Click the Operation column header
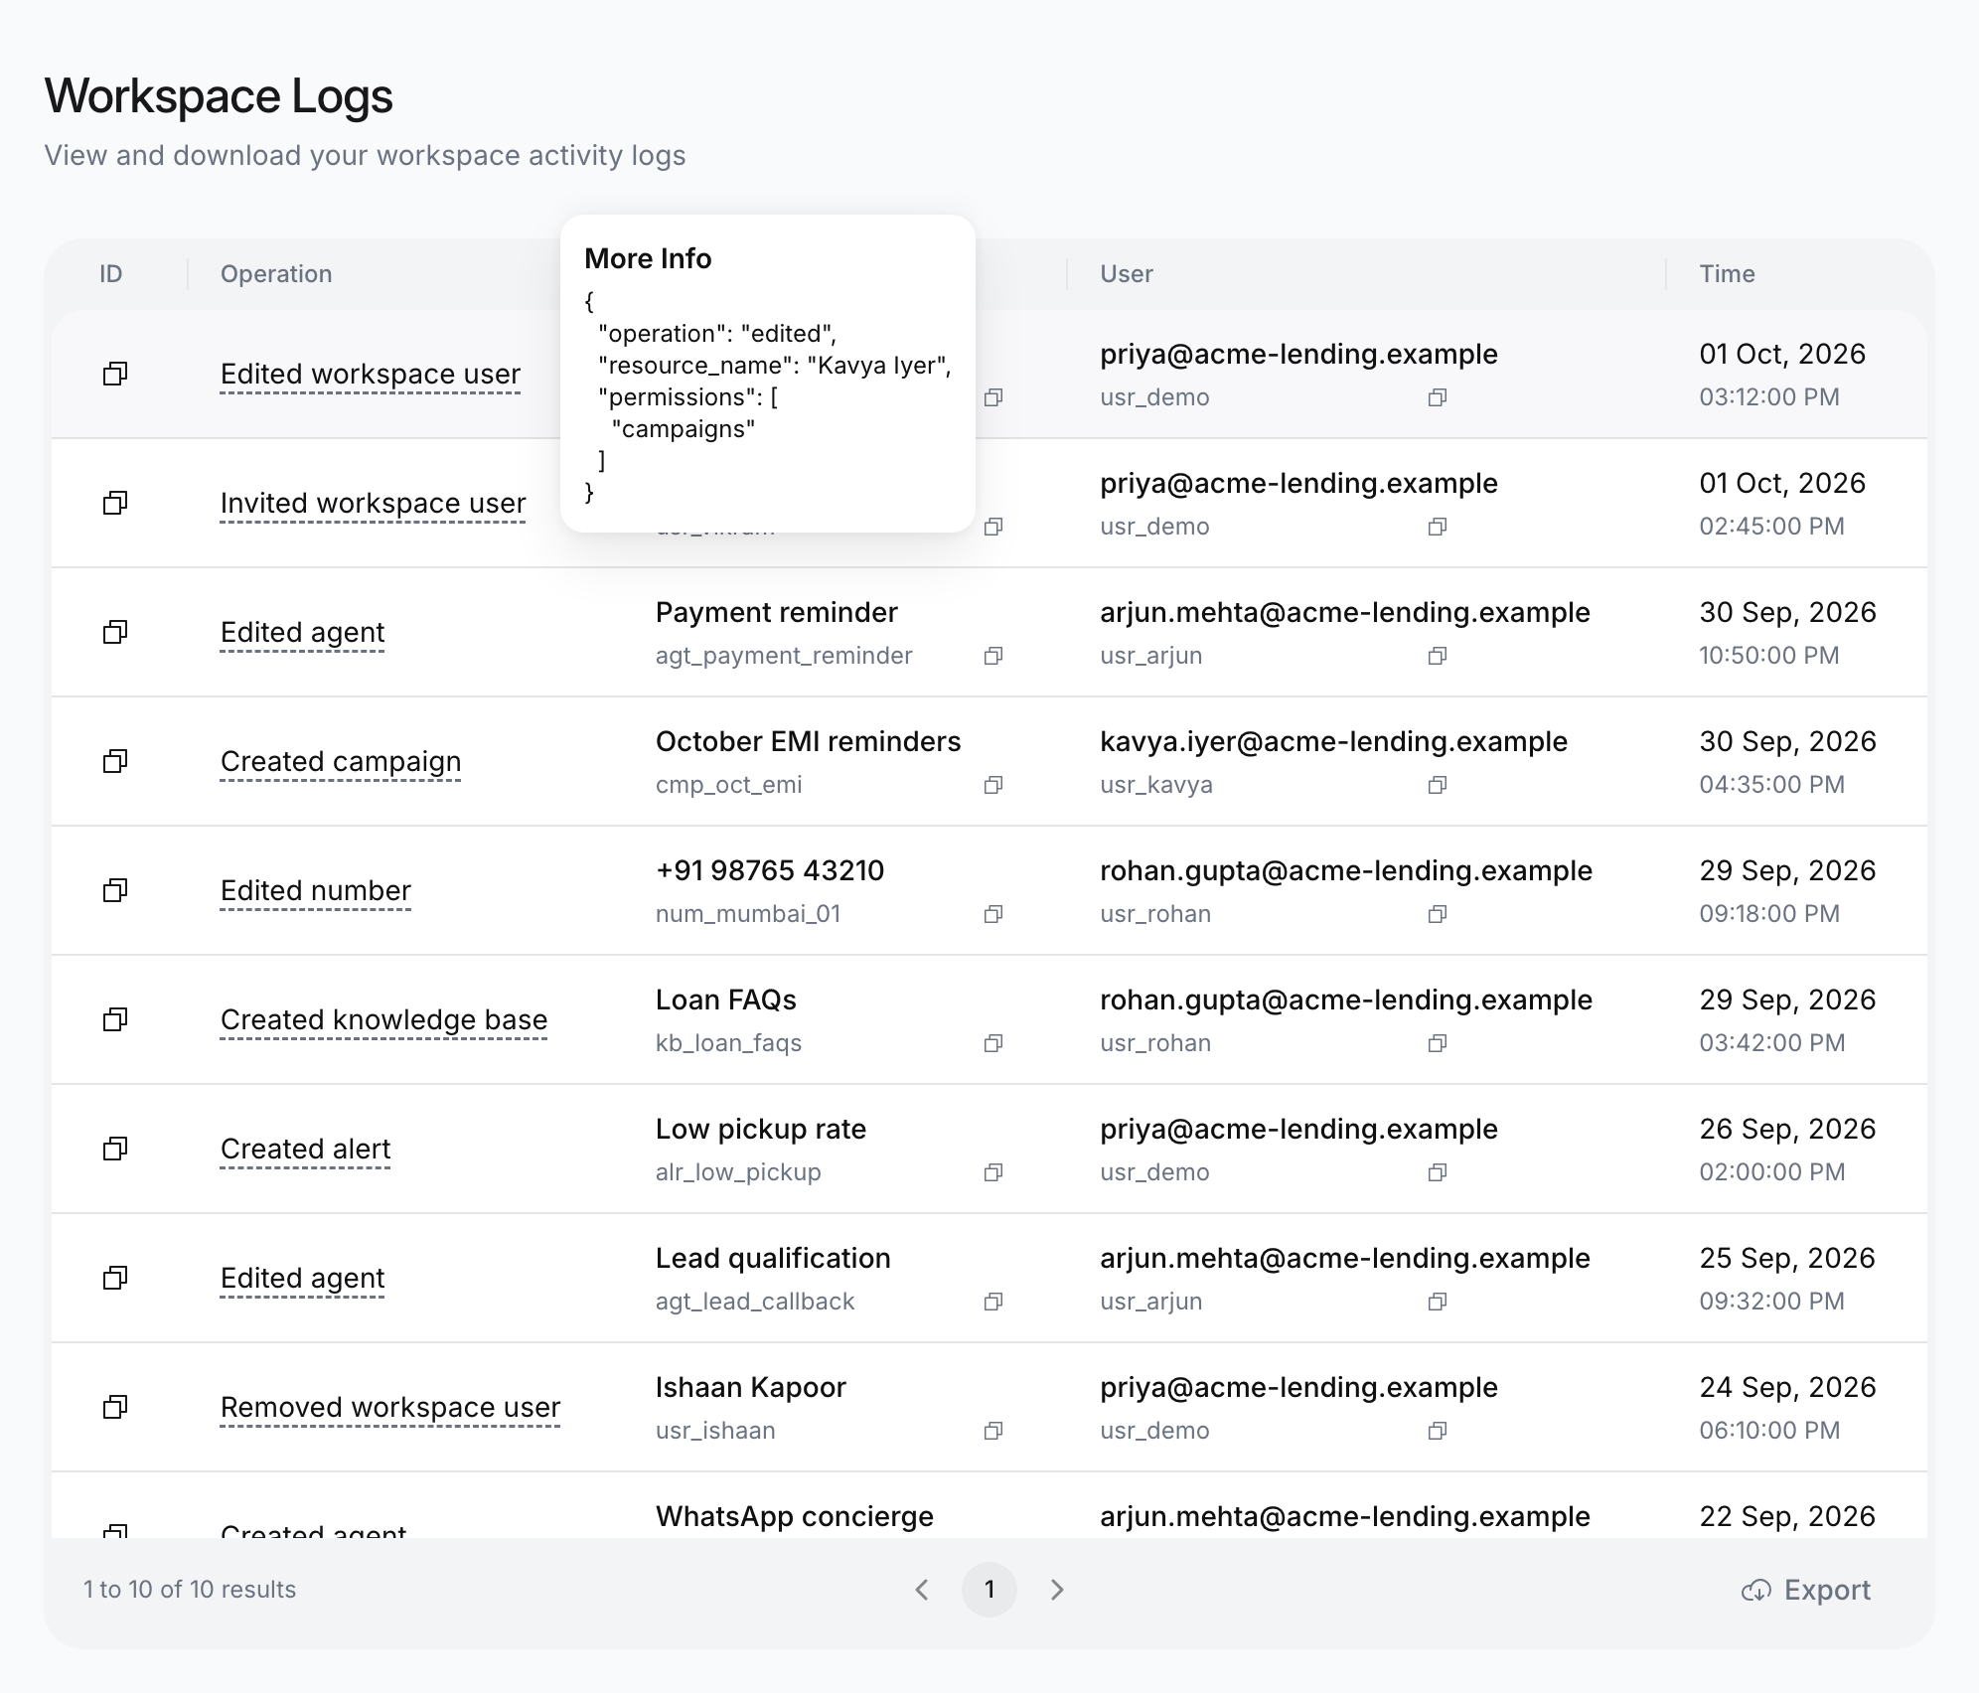This screenshot has height=1693, width=1979. pyautogui.click(x=276, y=274)
